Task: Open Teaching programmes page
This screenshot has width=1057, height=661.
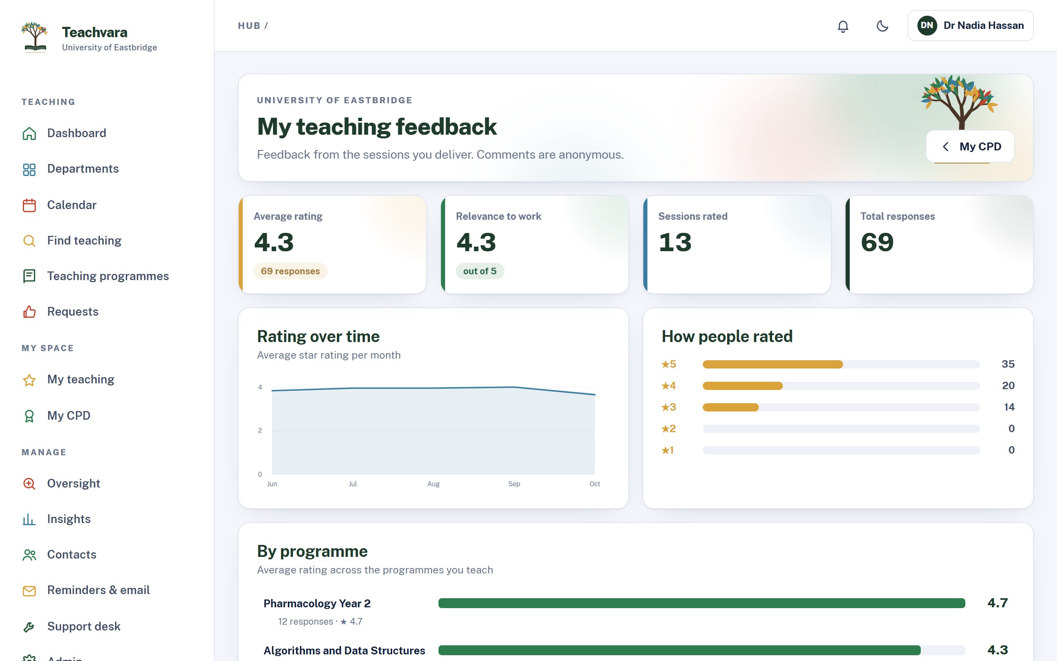Action: click(x=107, y=276)
